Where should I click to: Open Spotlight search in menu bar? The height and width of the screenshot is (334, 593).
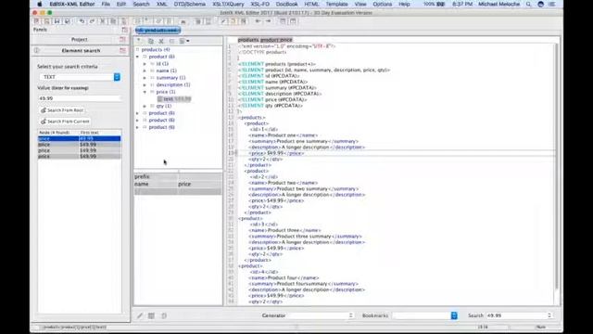pos(528,4)
